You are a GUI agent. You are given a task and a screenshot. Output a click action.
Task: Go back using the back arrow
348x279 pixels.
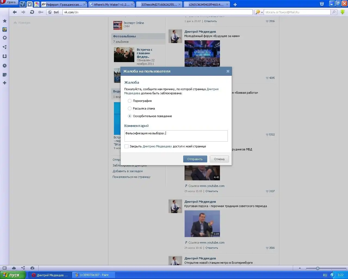click(15, 12)
